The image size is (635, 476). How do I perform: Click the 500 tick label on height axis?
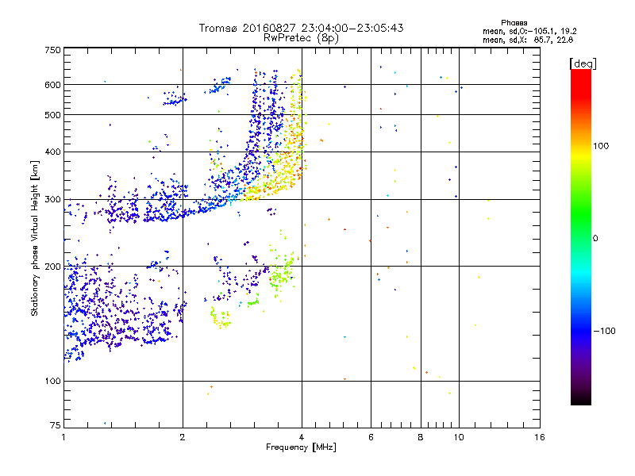(x=52, y=115)
